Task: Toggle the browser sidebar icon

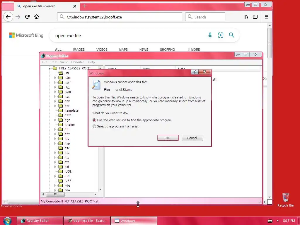Action: coord(255,17)
